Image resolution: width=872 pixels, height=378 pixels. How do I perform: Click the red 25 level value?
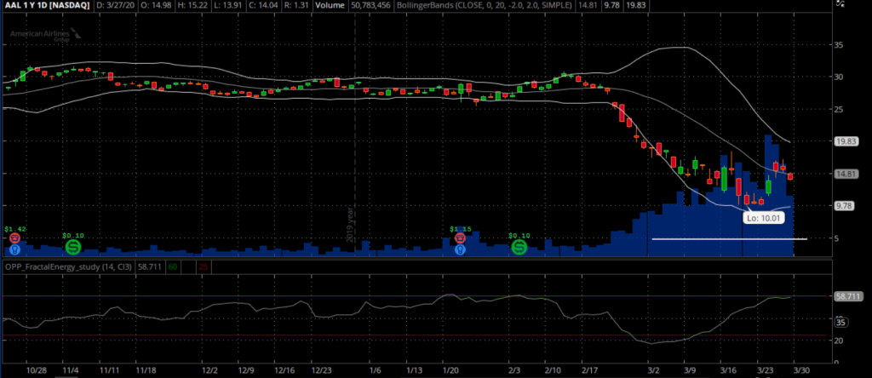[x=203, y=267]
